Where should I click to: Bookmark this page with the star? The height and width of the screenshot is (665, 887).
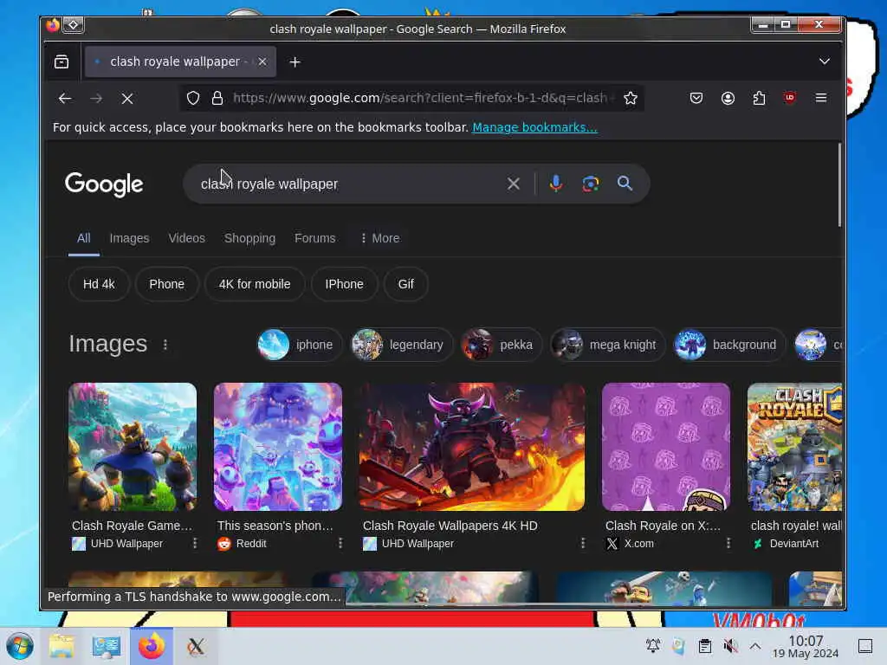click(631, 99)
